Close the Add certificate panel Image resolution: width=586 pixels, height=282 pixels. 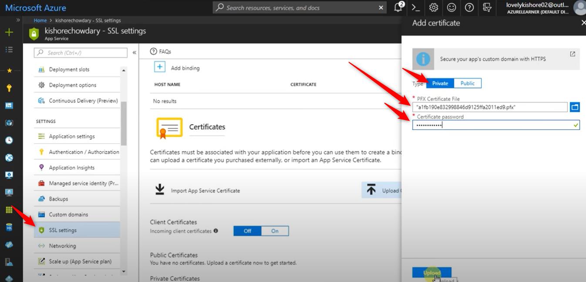tap(583, 23)
